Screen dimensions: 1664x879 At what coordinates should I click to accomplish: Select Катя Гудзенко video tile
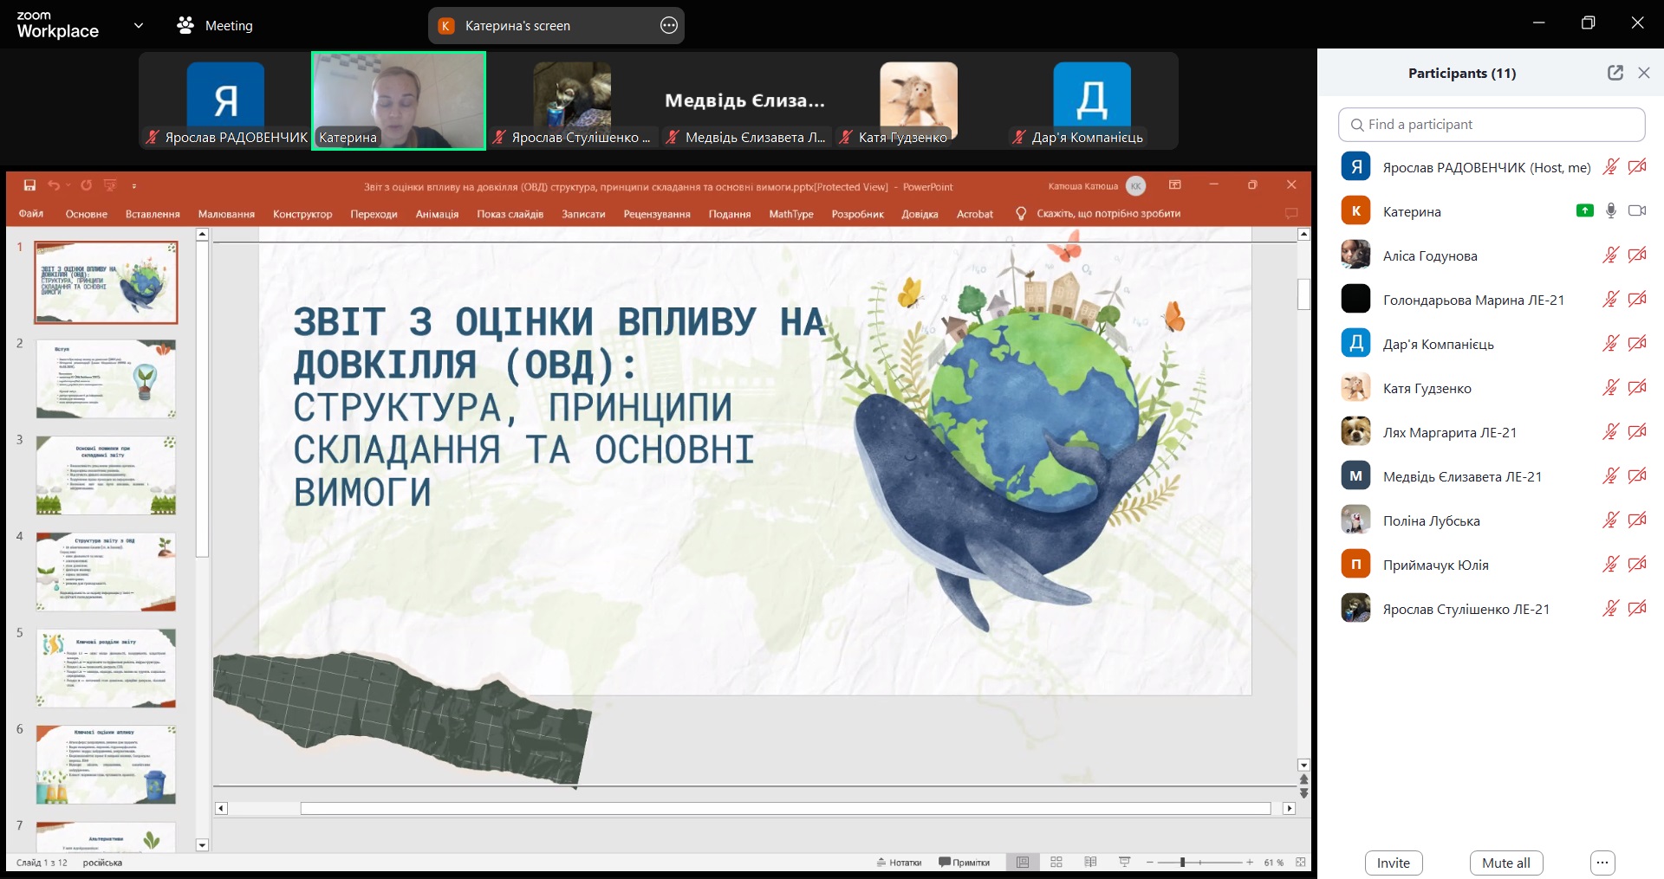click(919, 100)
